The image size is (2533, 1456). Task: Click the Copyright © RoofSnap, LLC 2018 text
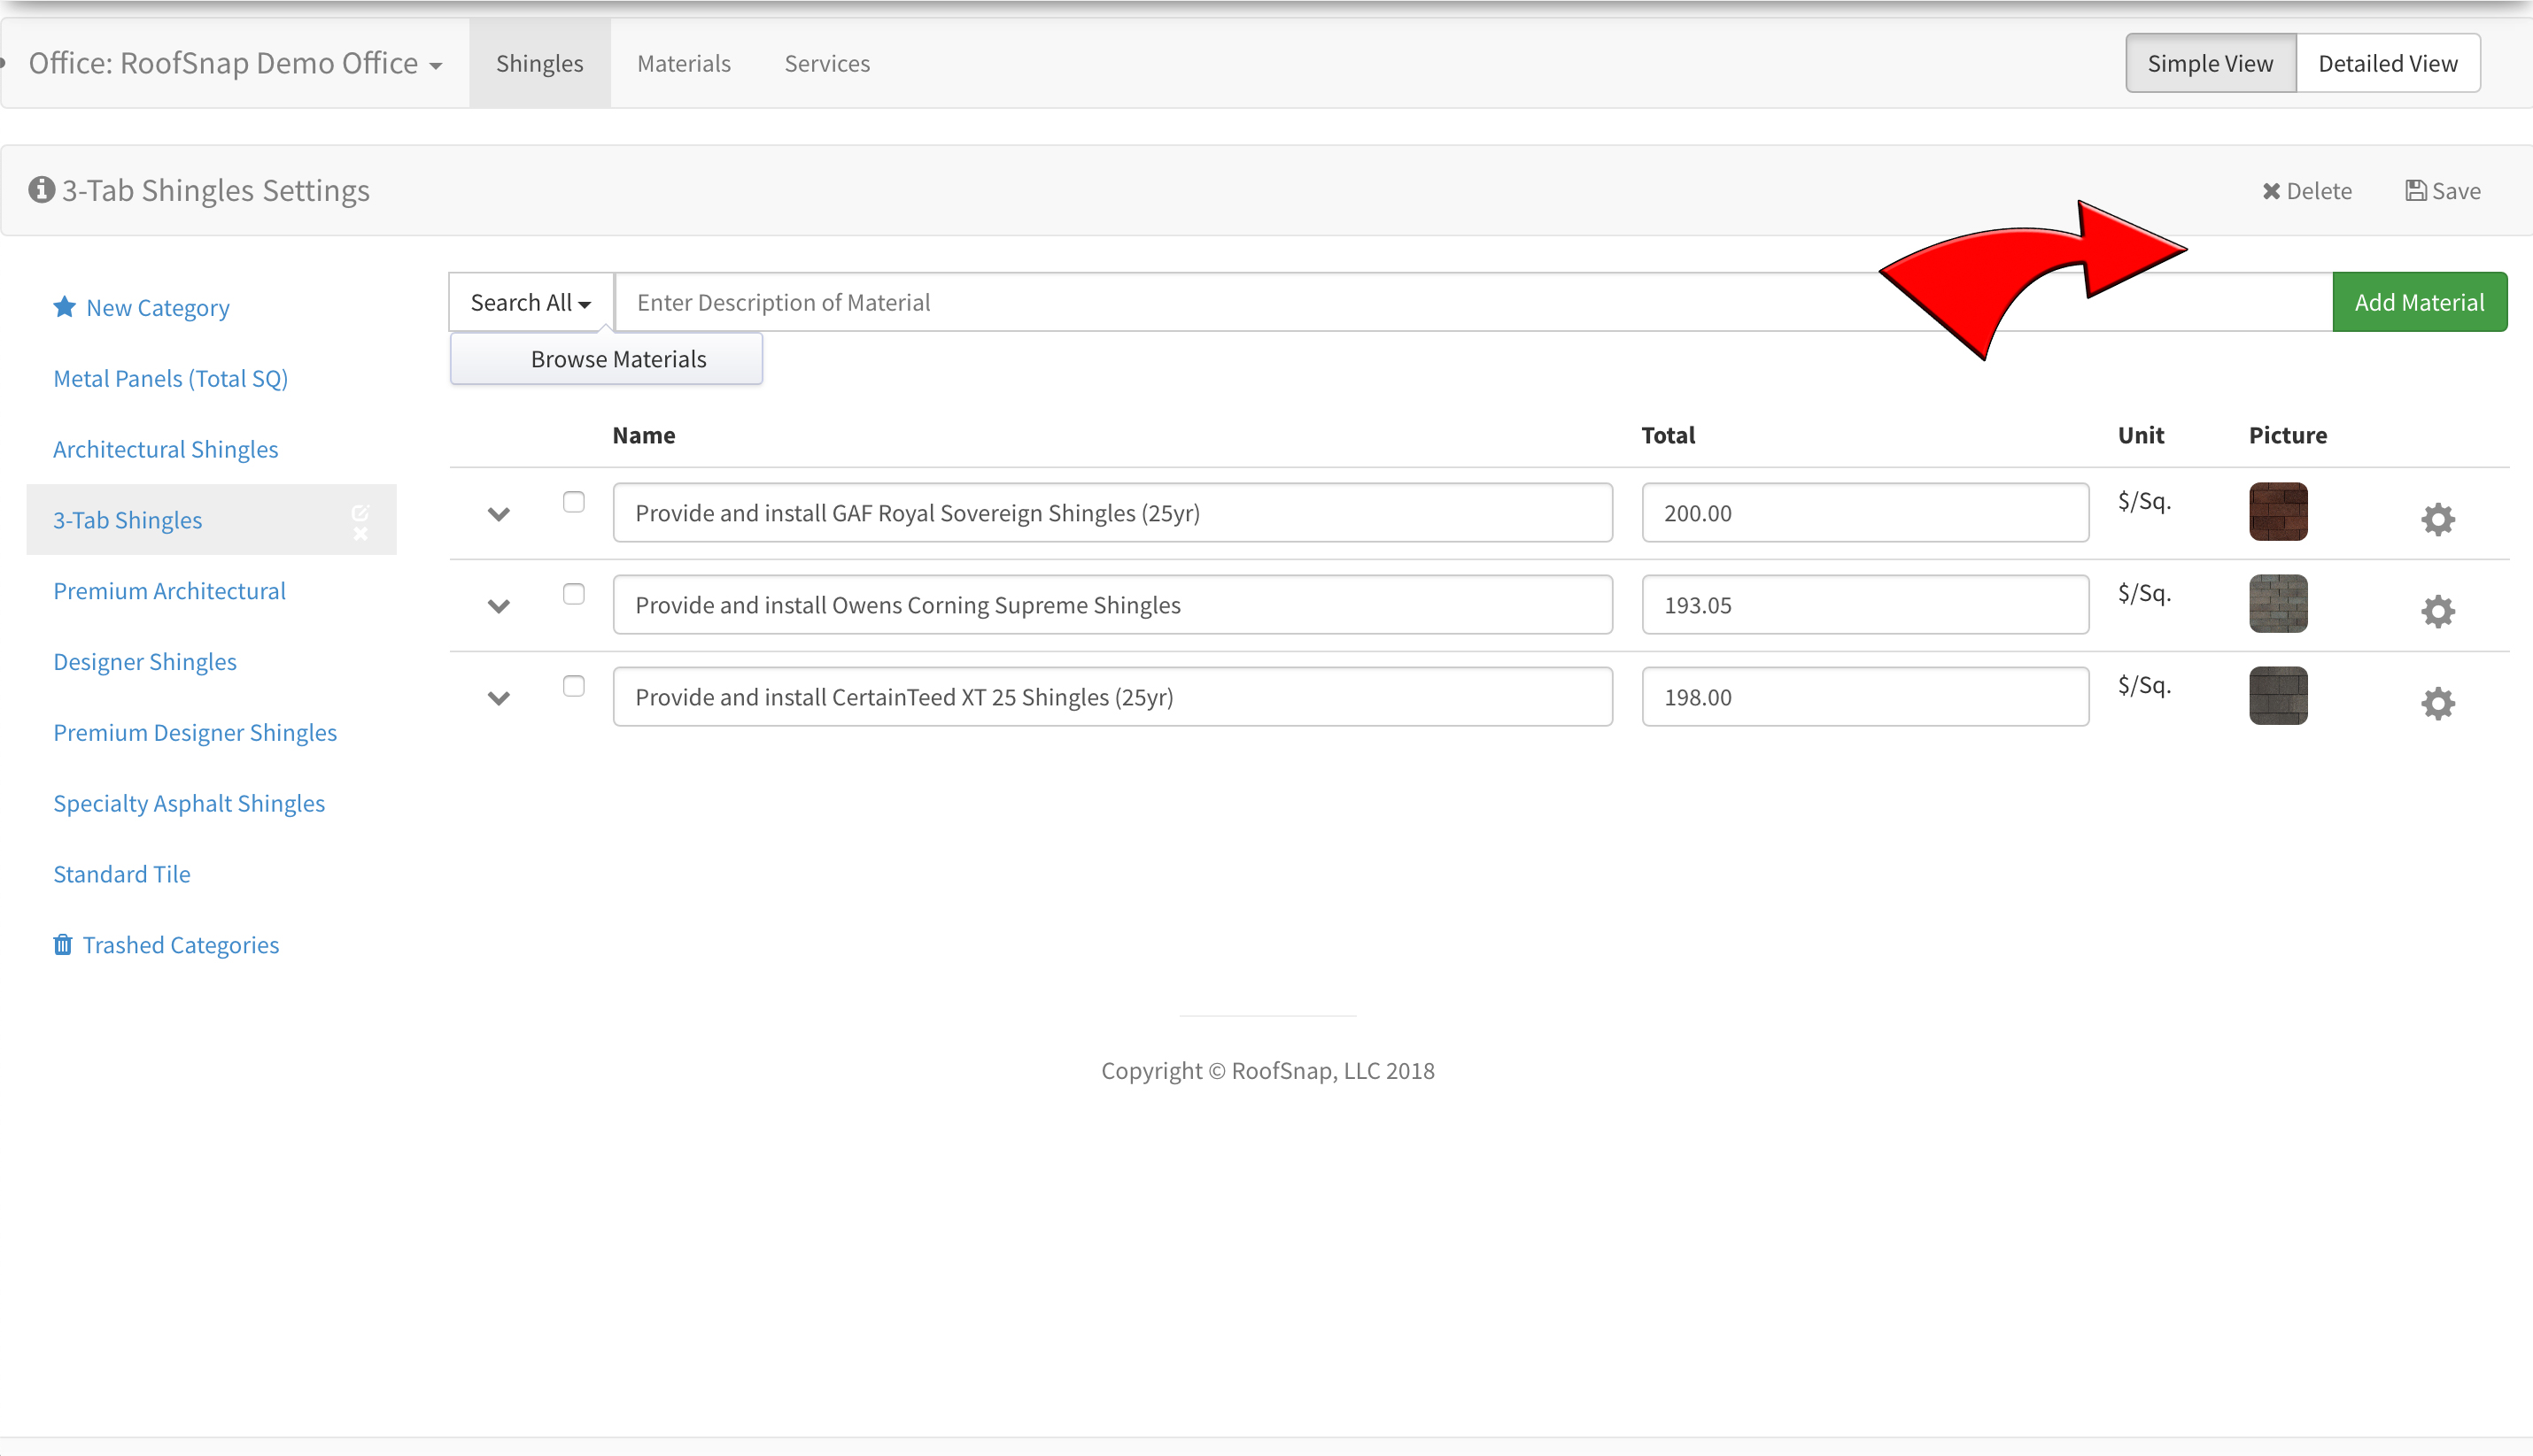point(1267,1071)
